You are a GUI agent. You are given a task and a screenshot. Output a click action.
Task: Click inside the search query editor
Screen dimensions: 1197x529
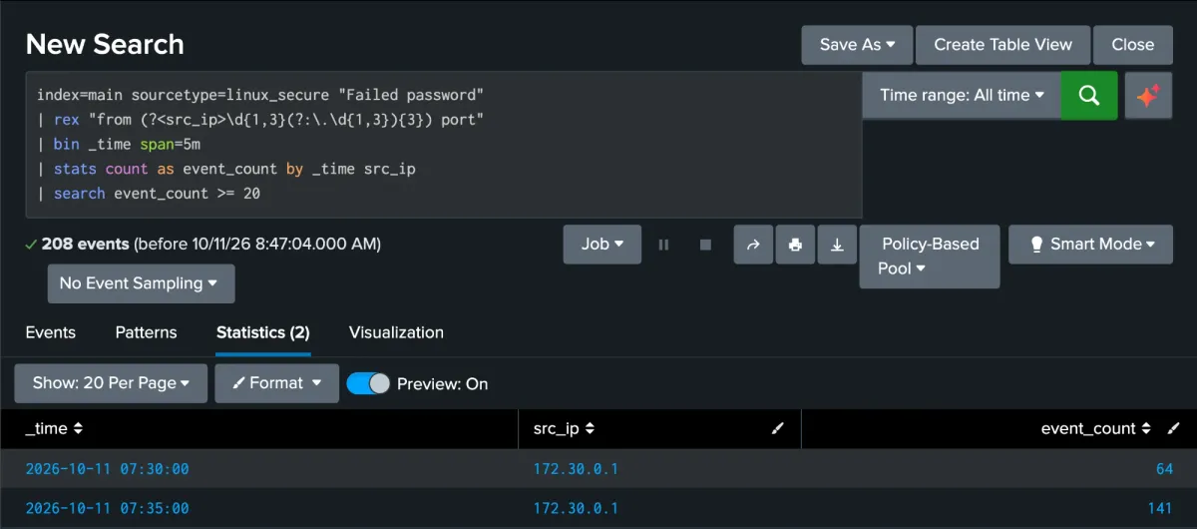[443, 145]
